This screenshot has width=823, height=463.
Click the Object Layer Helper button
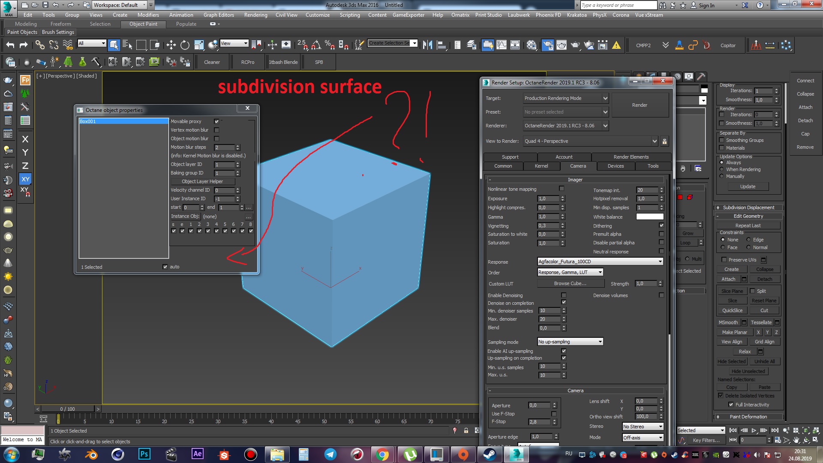tap(202, 181)
